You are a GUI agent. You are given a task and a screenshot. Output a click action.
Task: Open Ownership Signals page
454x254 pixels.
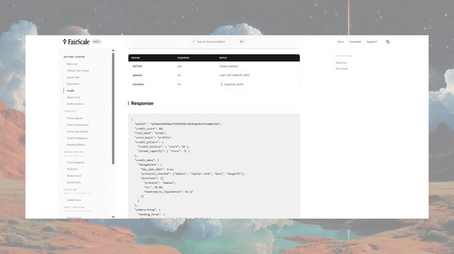pyautogui.click(x=77, y=131)
